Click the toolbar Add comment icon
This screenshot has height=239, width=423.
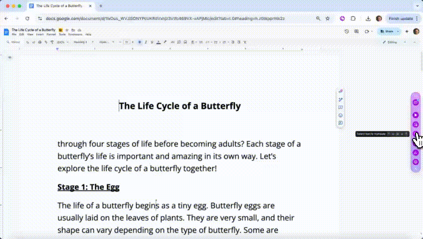click(179, 42)
